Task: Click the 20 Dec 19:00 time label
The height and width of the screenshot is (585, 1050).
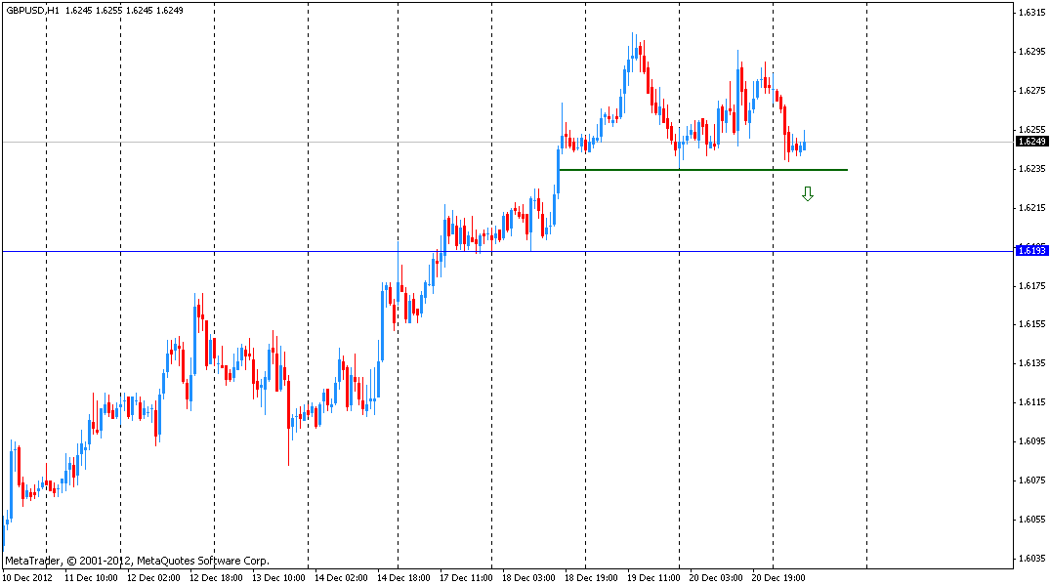Action: tap(778, 577)
